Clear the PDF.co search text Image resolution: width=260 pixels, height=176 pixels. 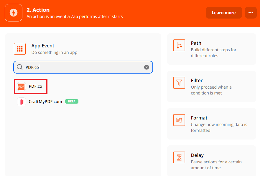click(147, 67)
